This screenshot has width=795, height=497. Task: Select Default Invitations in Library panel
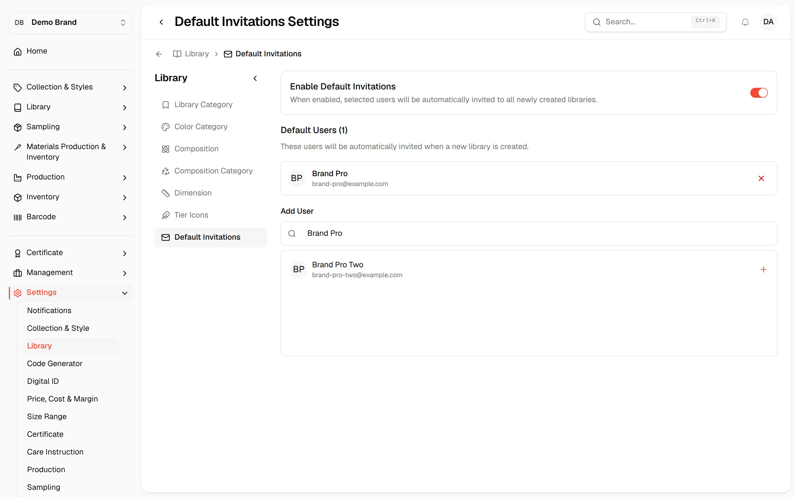coord(211,237)
